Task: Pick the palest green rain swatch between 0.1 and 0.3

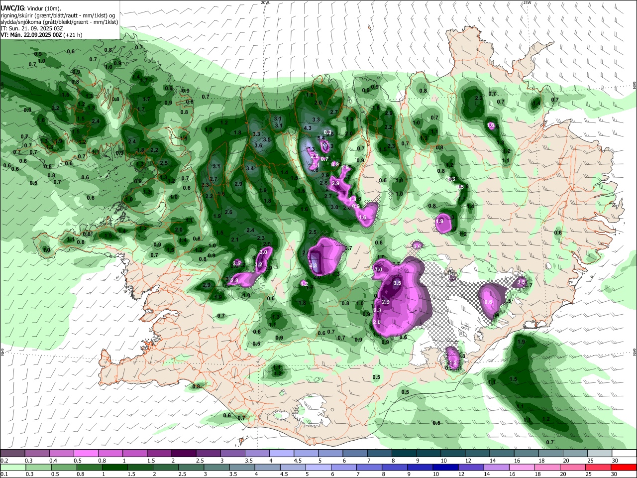Action: click(x=13, y=467)
